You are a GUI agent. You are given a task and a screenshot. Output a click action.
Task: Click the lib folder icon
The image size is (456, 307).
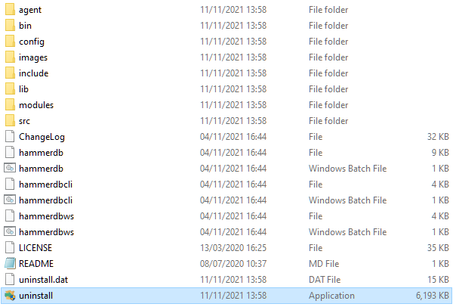[x=10, y=88]
